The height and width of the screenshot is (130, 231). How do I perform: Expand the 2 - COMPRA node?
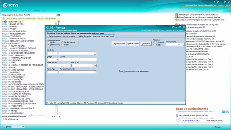(3, 26)
